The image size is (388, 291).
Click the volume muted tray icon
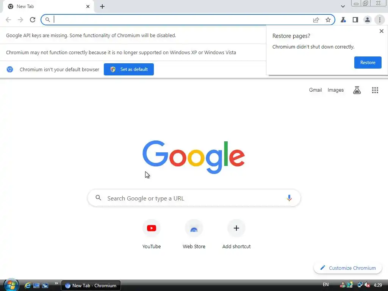click(x=367, y=285)
